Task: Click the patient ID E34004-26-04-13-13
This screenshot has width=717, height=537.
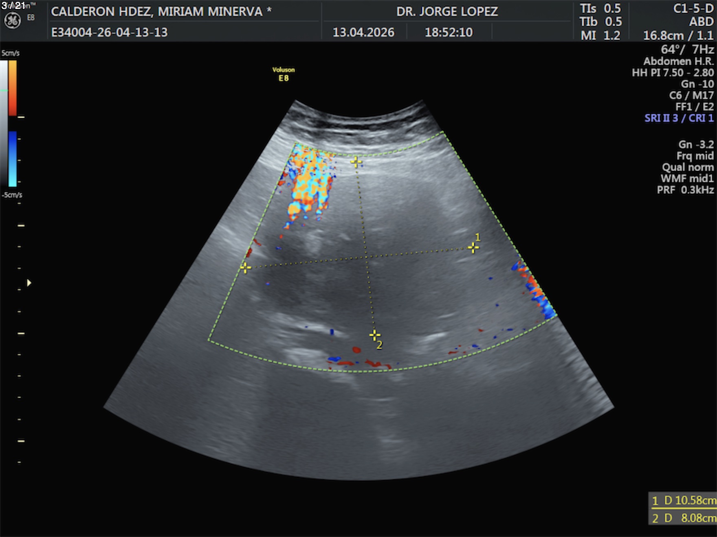Action: pos(109,33)
